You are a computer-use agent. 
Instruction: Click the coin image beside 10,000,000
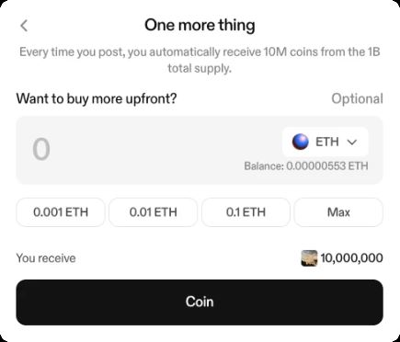(x=309, y=258)
